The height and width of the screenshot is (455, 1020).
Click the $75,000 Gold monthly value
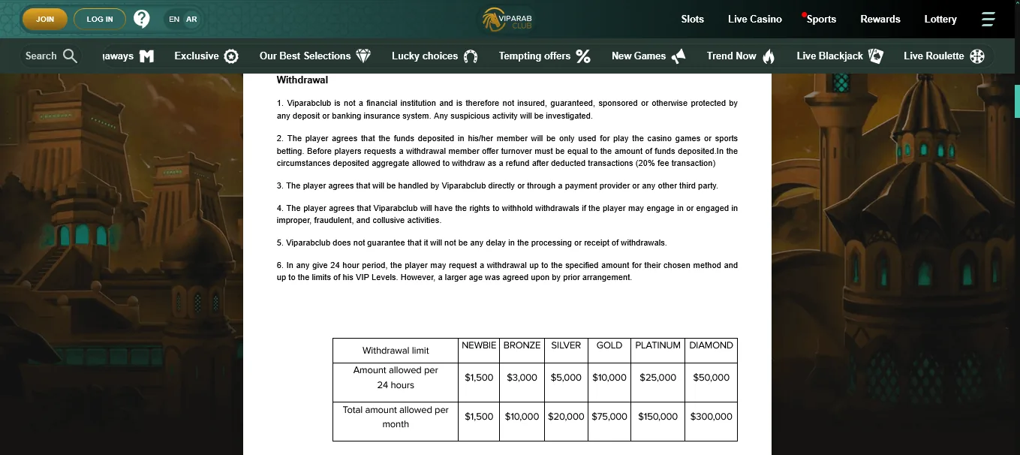pyautogui.click(x=609, y=417)
